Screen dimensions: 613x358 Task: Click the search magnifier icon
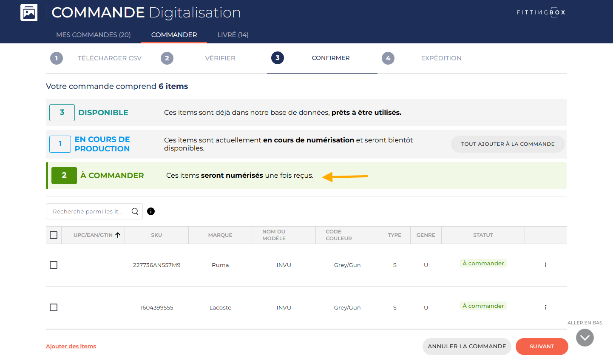tap(135, 211)
